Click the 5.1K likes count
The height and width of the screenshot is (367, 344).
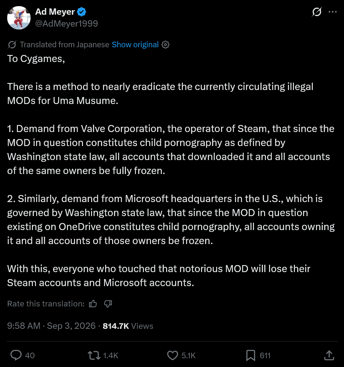(188, 355)
